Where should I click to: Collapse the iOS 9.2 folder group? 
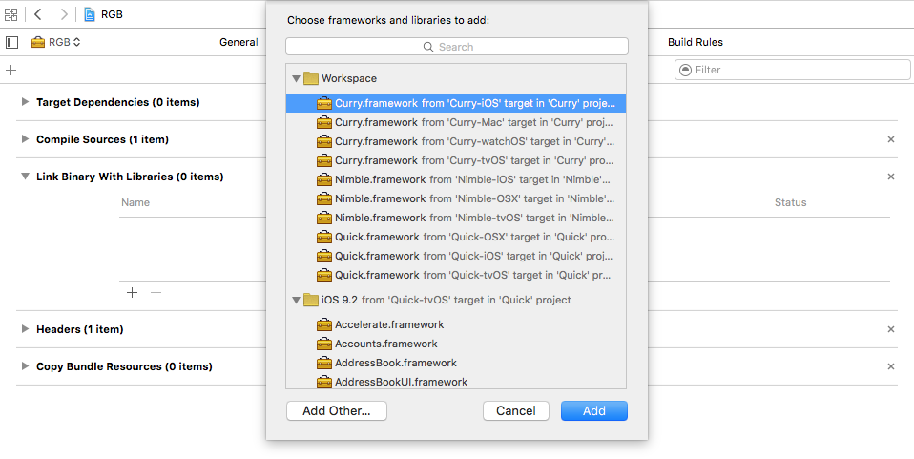pyautogui.click(x=296, y=300)
